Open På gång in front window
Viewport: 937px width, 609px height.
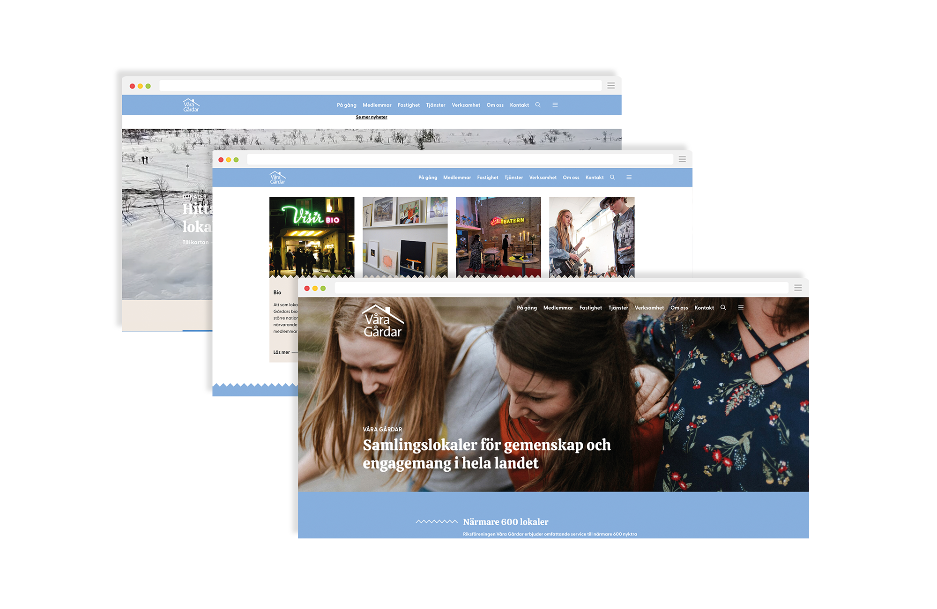click(527, 308)
